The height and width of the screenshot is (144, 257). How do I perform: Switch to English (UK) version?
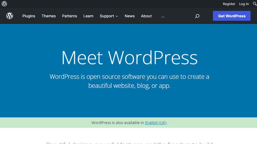tap(156, 123)
